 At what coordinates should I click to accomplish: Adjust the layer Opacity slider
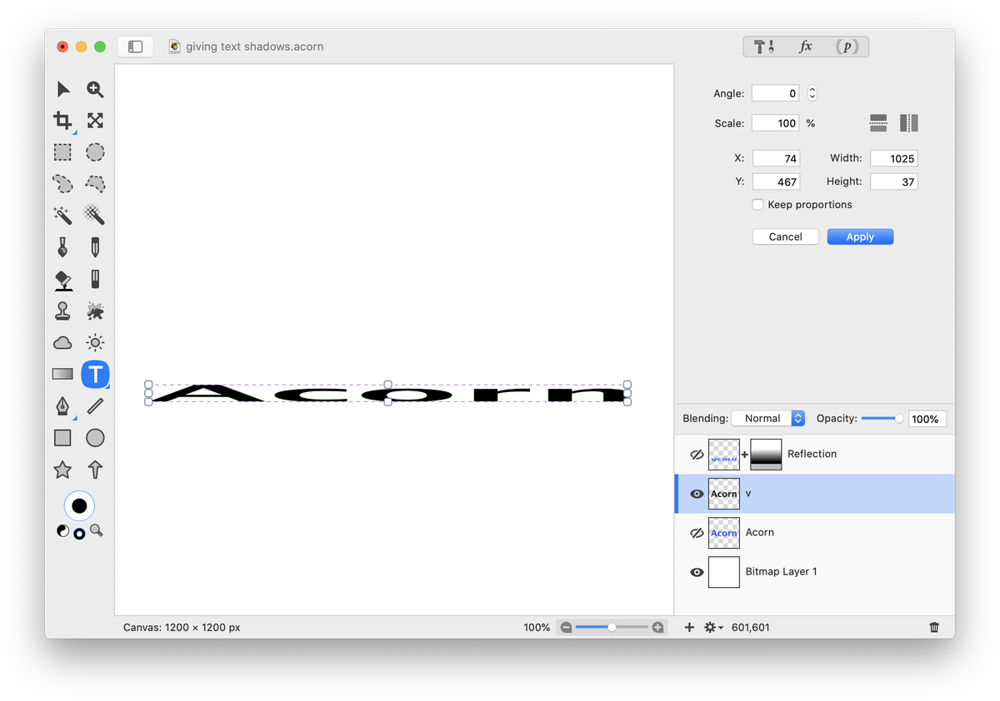882,419
